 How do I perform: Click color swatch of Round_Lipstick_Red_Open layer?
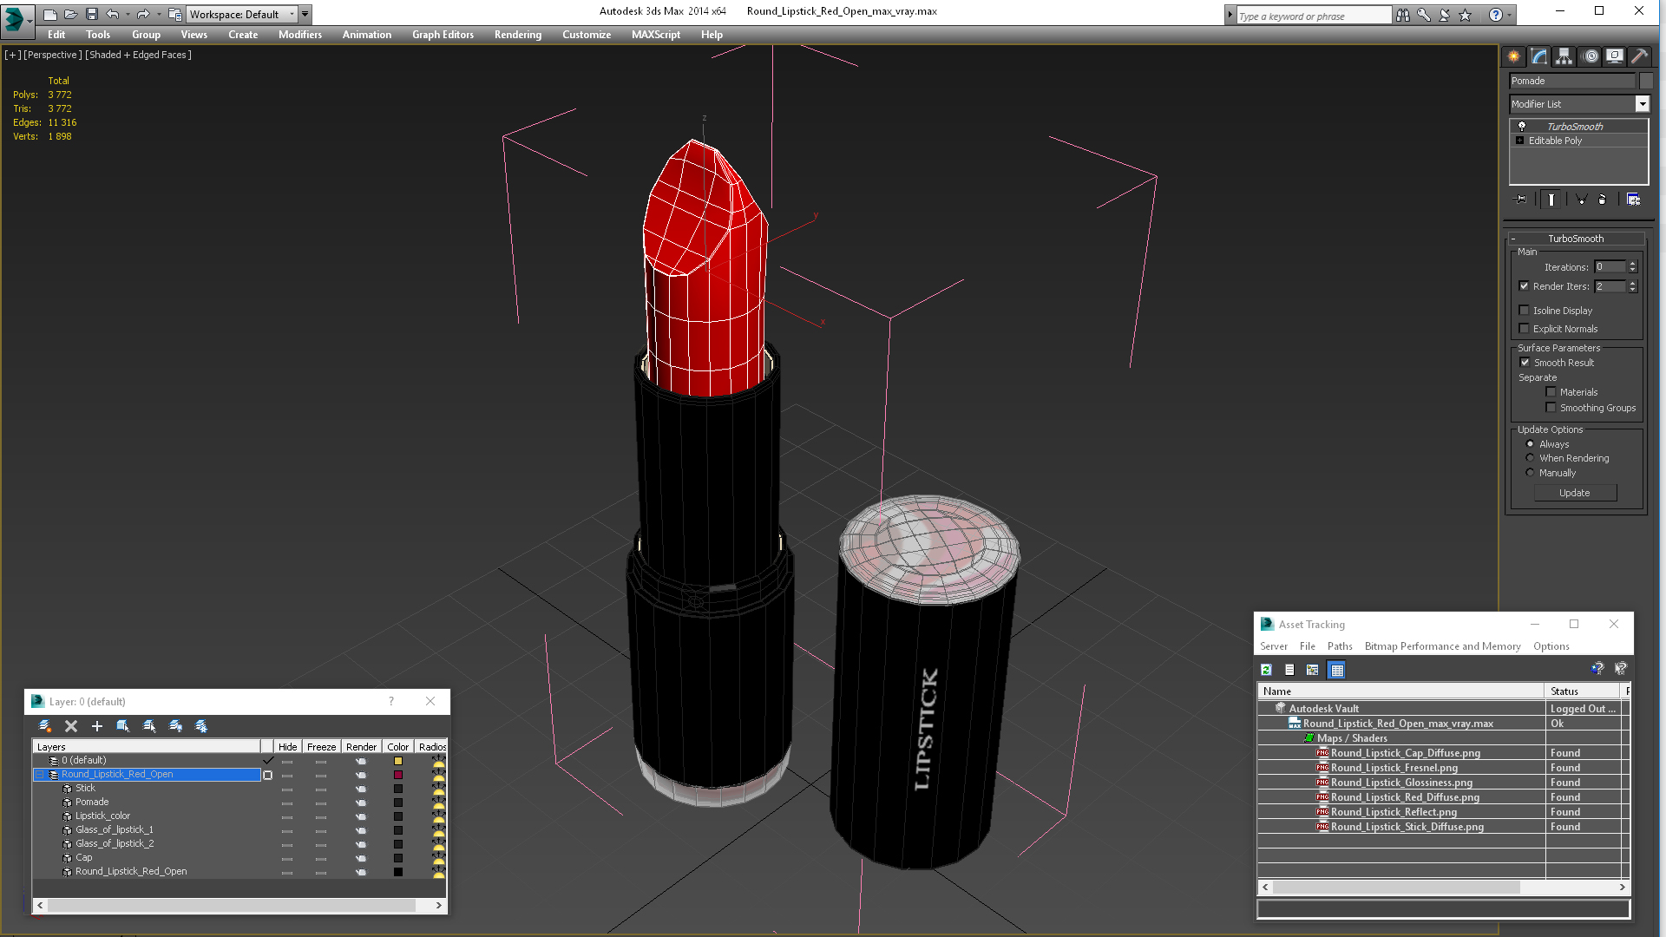pos(398,775)
